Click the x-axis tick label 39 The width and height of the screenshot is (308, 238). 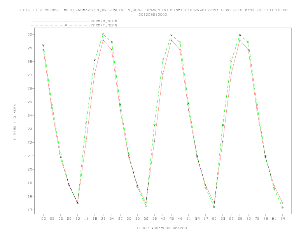(x=154, y=219)
